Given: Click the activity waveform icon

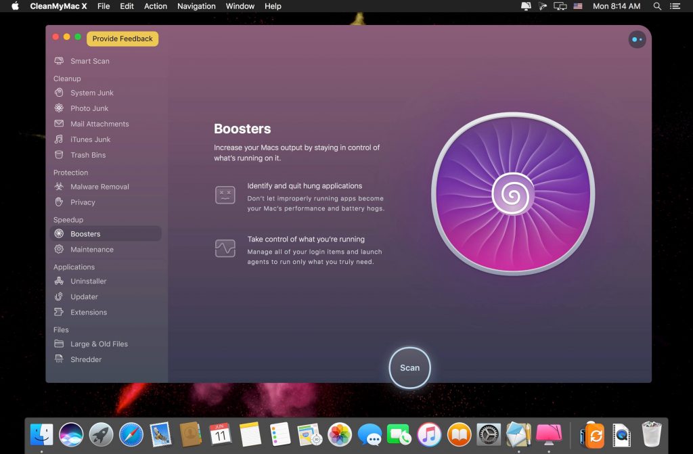Looking at the screenshot, I should point(225,248).
